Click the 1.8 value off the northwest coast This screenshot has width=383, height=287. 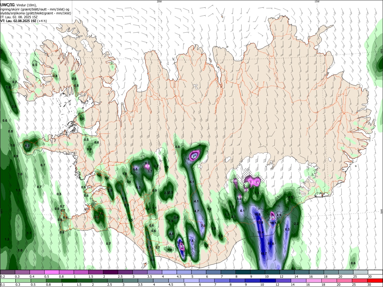tap(8, 87)
